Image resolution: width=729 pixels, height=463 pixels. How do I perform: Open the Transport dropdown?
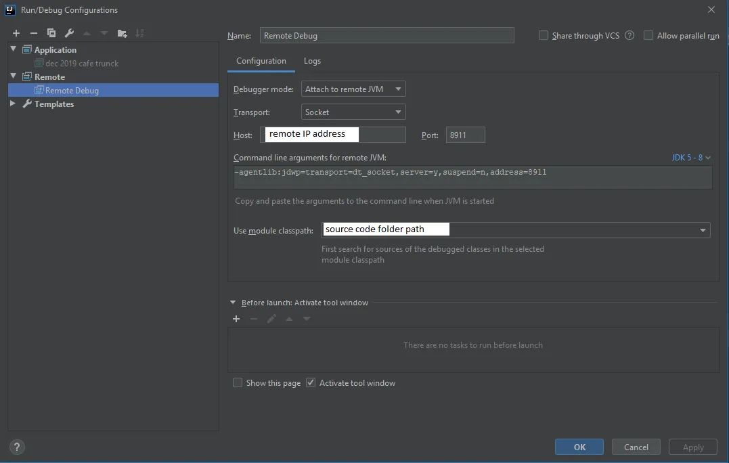(x=353, y=112)
